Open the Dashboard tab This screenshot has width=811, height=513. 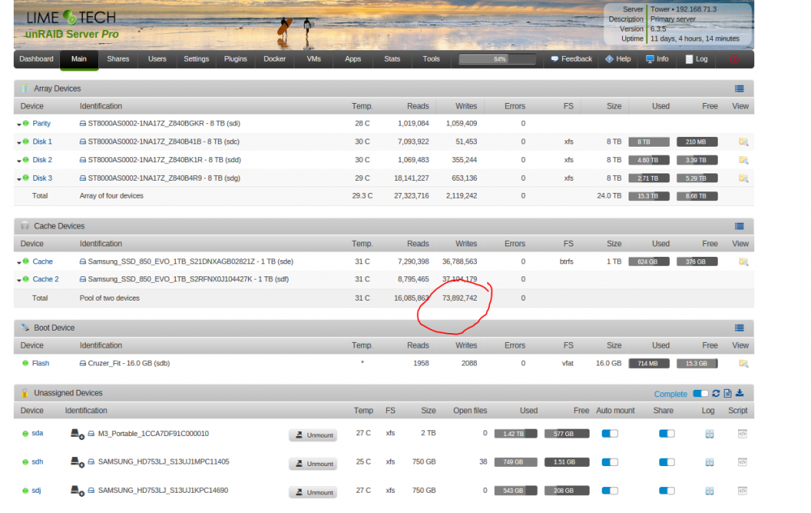coord(36,59)
